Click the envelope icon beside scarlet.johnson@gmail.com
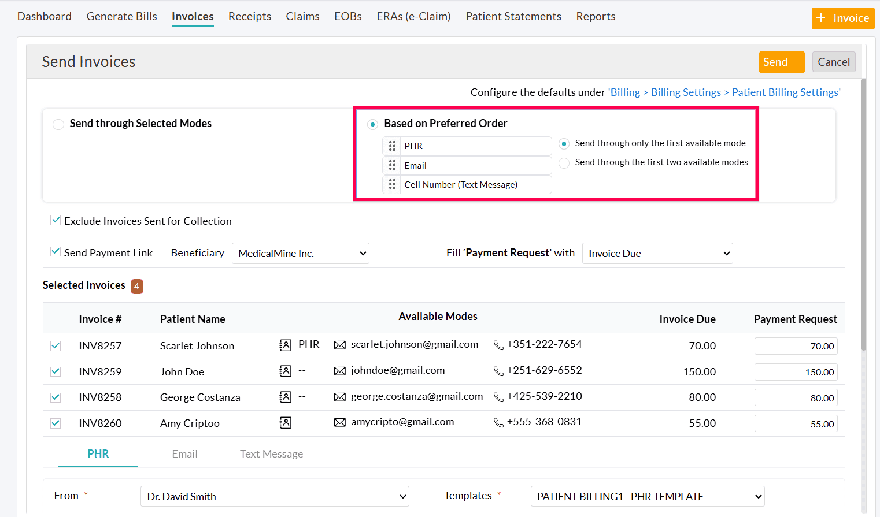Viewport: 880px width, 517px height. coord(340,345)
